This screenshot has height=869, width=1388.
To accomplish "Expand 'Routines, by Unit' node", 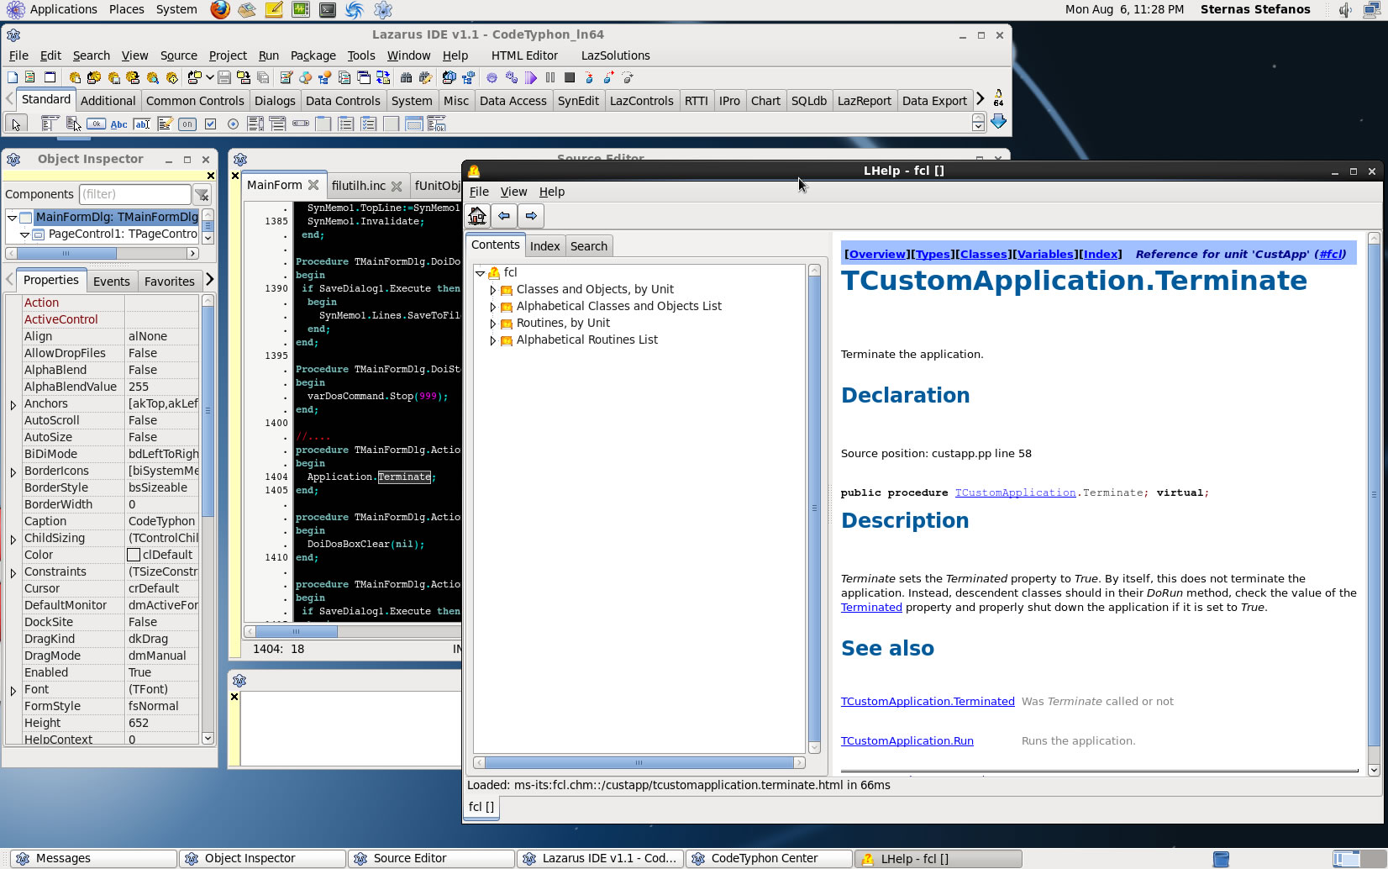I will tap(493, 324).
